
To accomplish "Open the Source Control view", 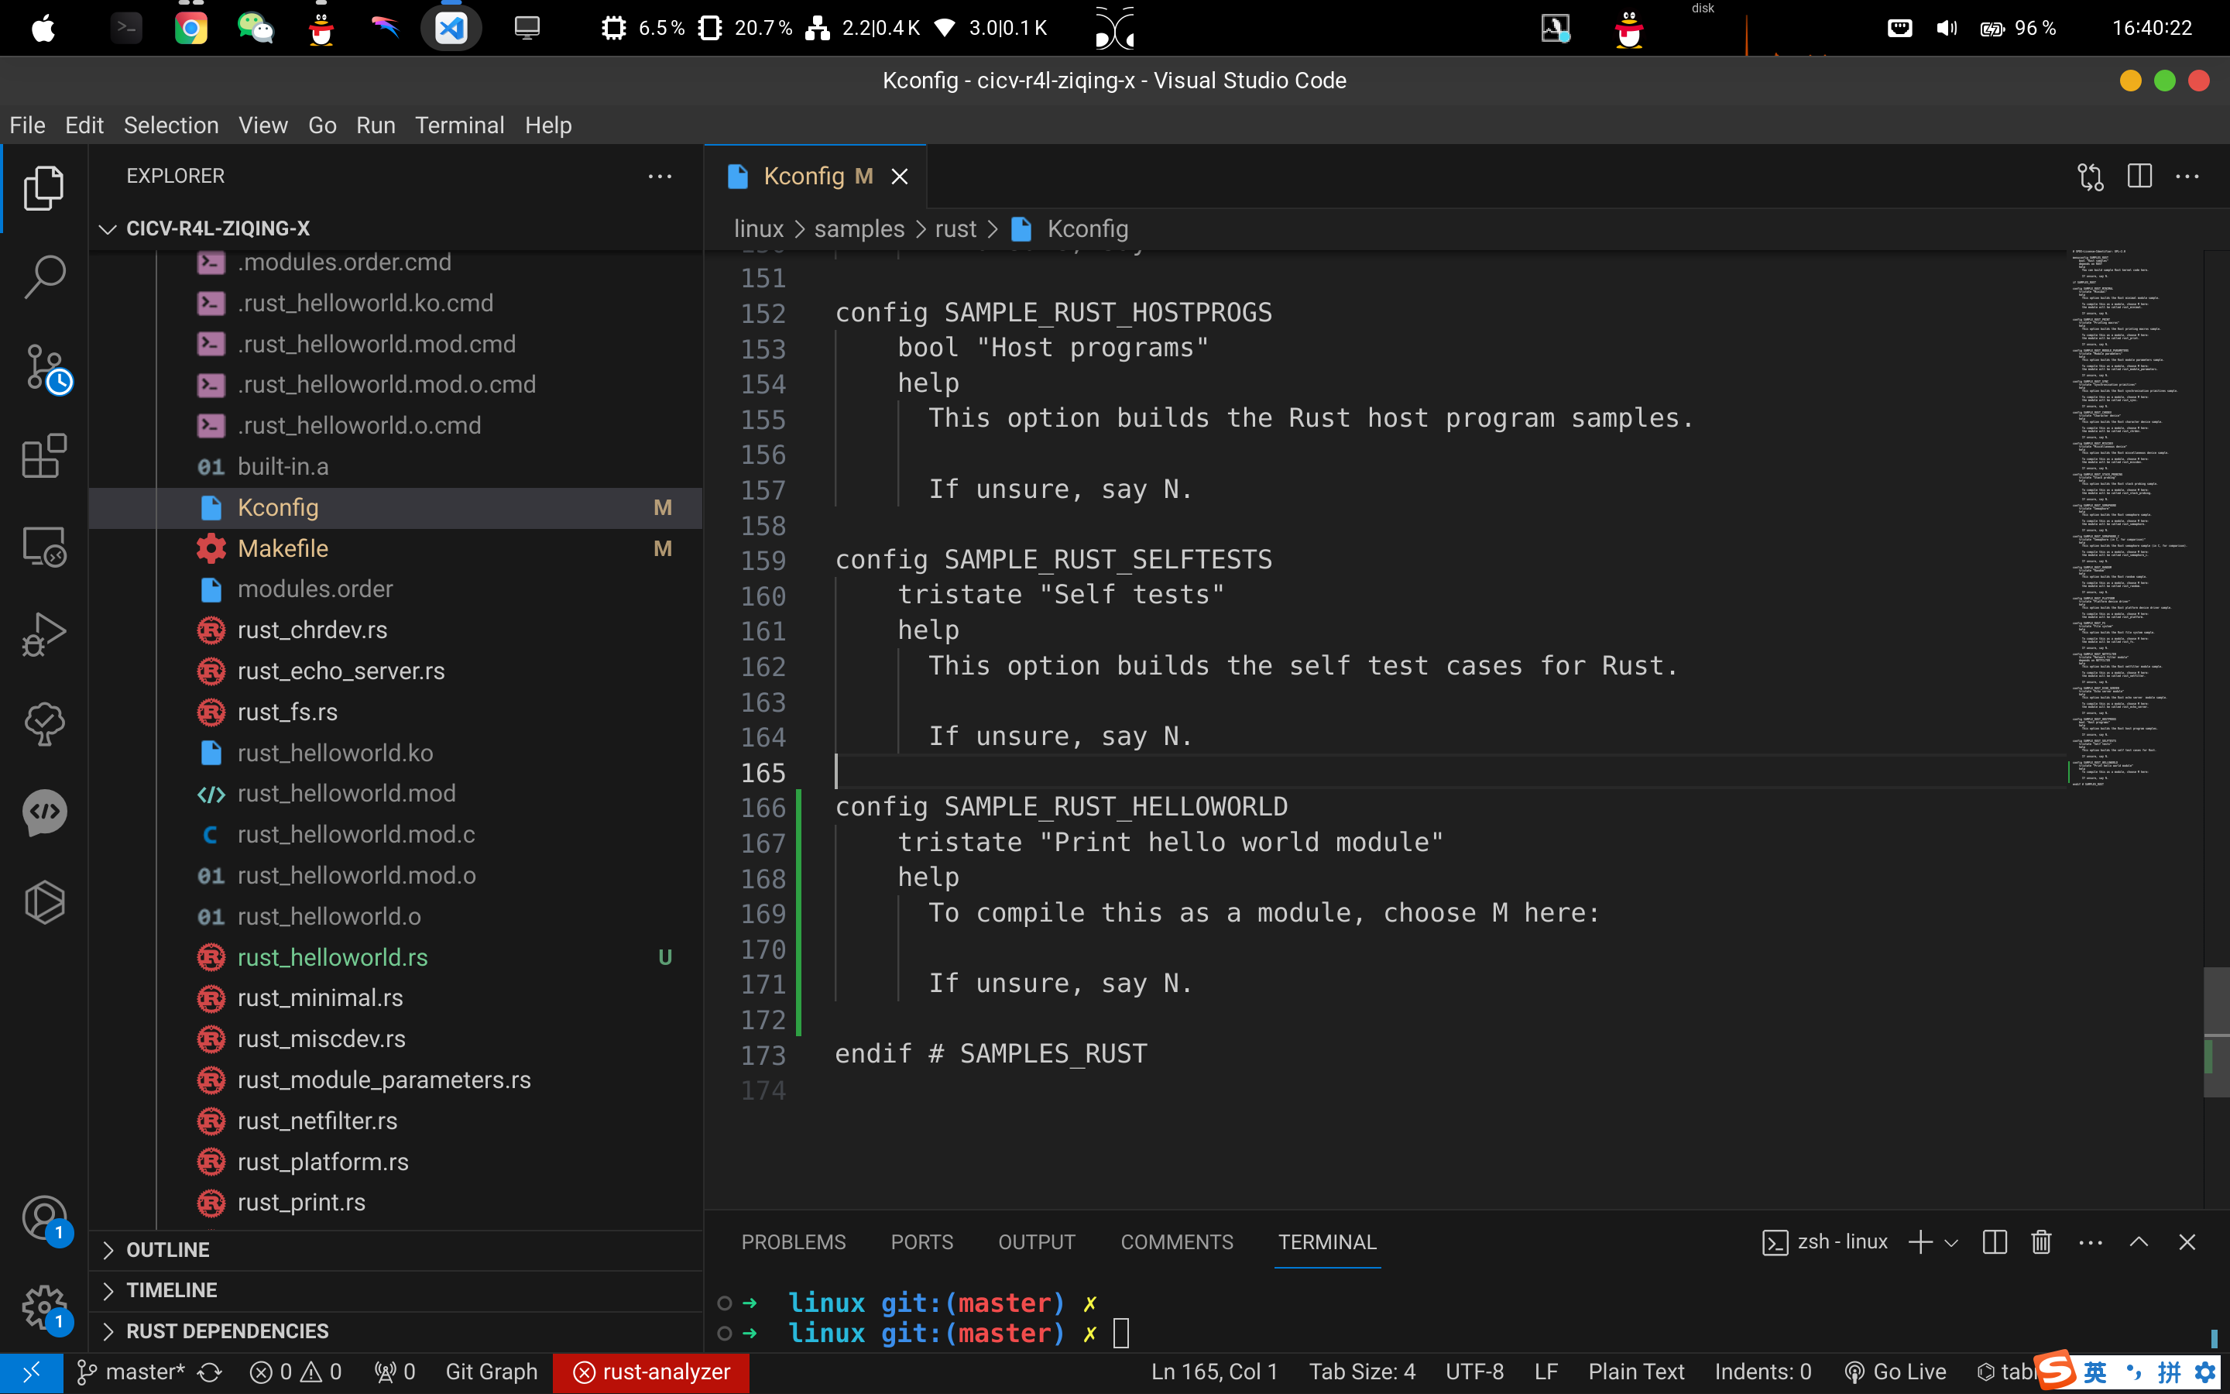I will coord(43,368).
